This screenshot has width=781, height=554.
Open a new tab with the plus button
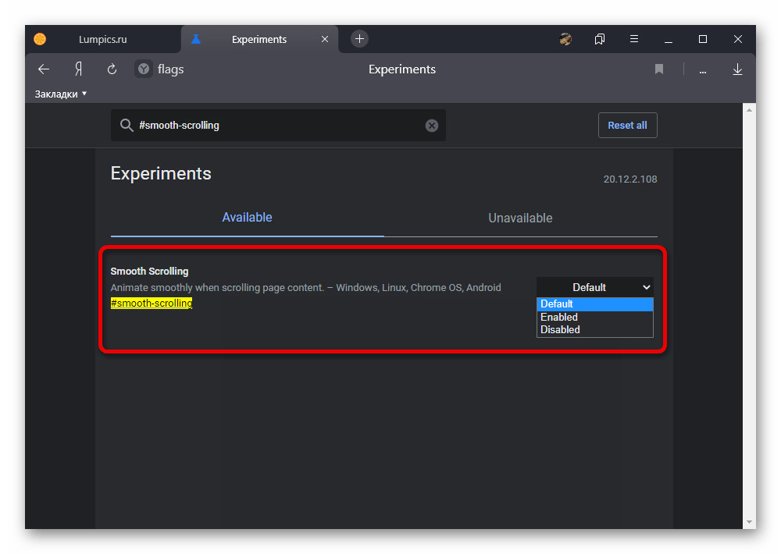tap(359, 39)
